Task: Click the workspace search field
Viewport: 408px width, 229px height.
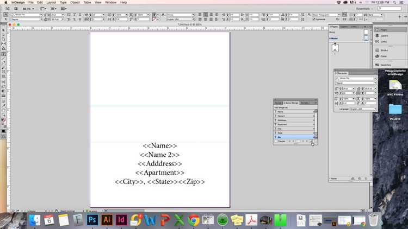Action: pos(390,9)
